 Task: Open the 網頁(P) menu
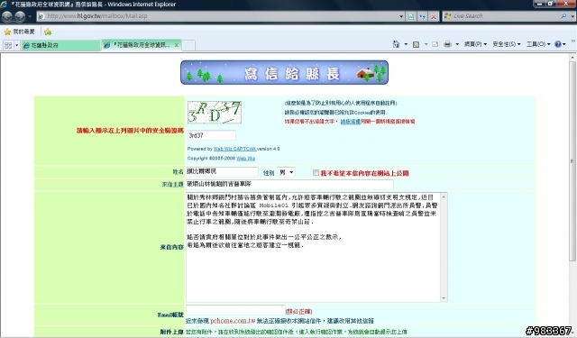coord(475,44)
